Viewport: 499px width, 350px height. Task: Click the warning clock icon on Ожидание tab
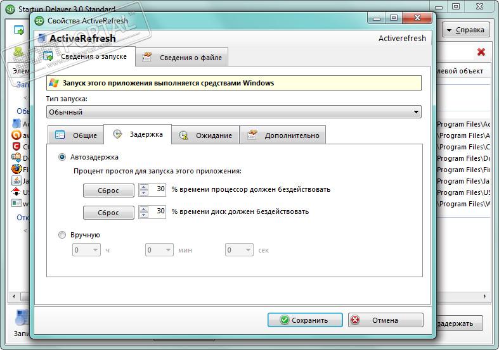click(184, 135)
